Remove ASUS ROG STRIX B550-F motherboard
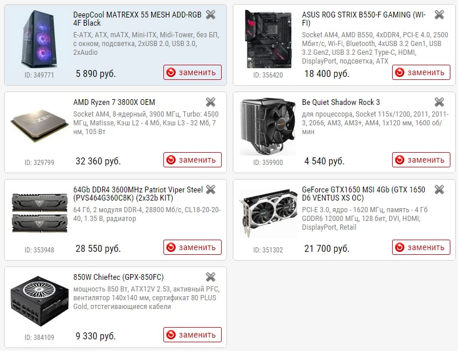 point(439,15)
